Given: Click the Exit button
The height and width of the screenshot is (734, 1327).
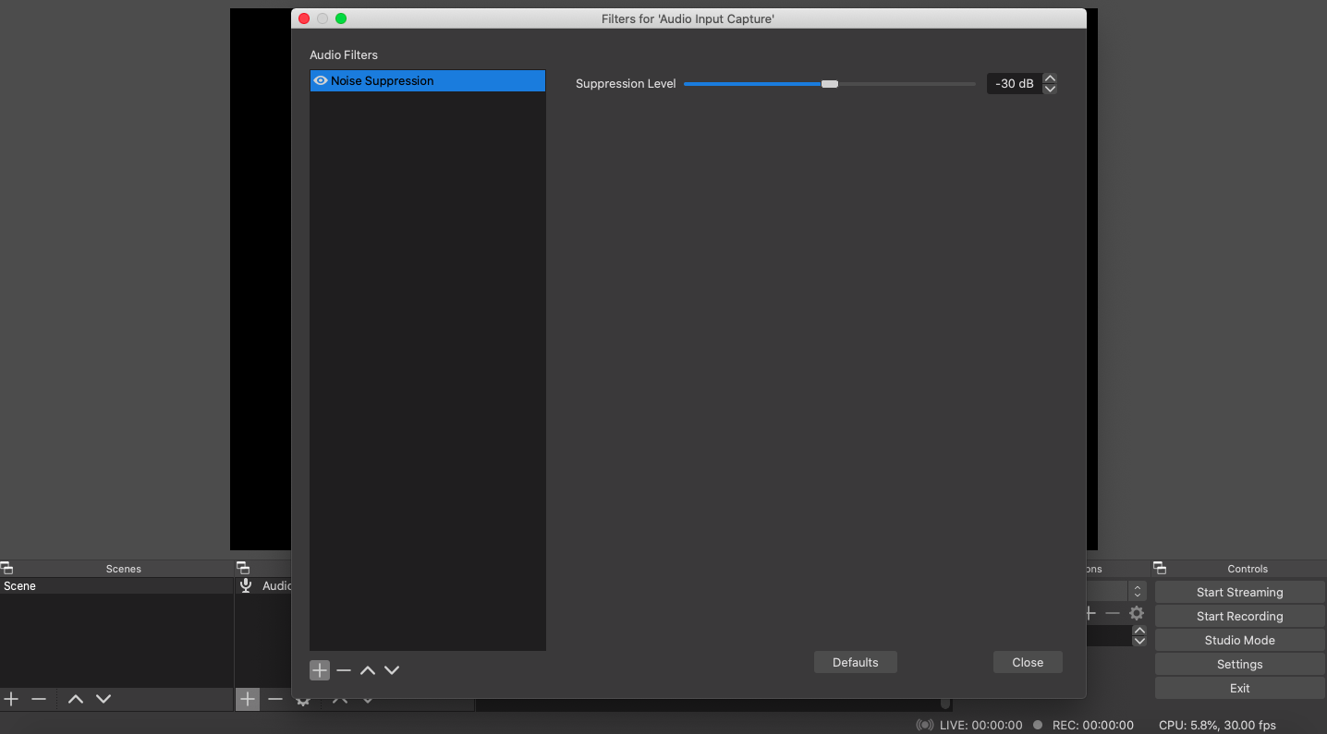Looking at the screenshot, I should tap(1239, 688).
